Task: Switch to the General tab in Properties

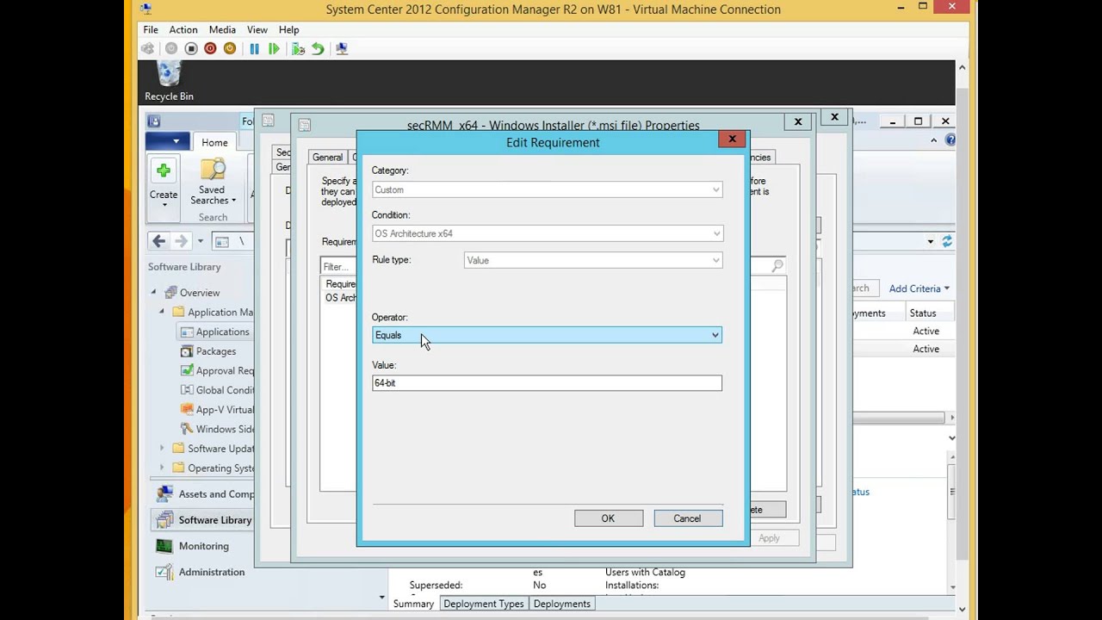Action: click(327, 157)
